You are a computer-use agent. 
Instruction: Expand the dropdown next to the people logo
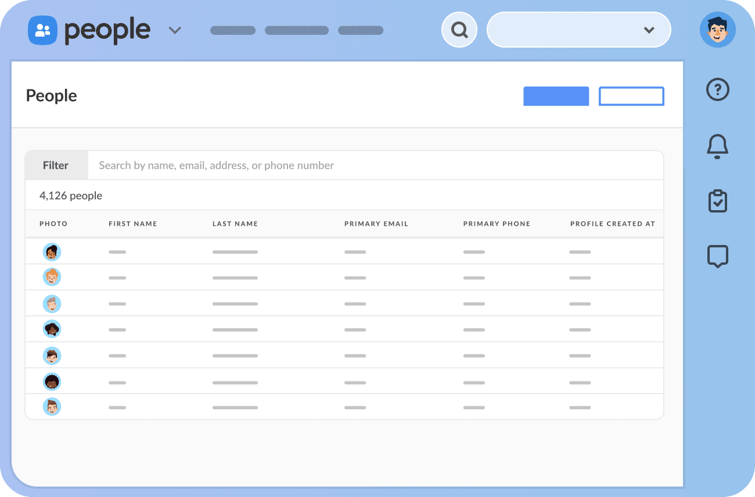pyautogui.click(x=175, y=30)
